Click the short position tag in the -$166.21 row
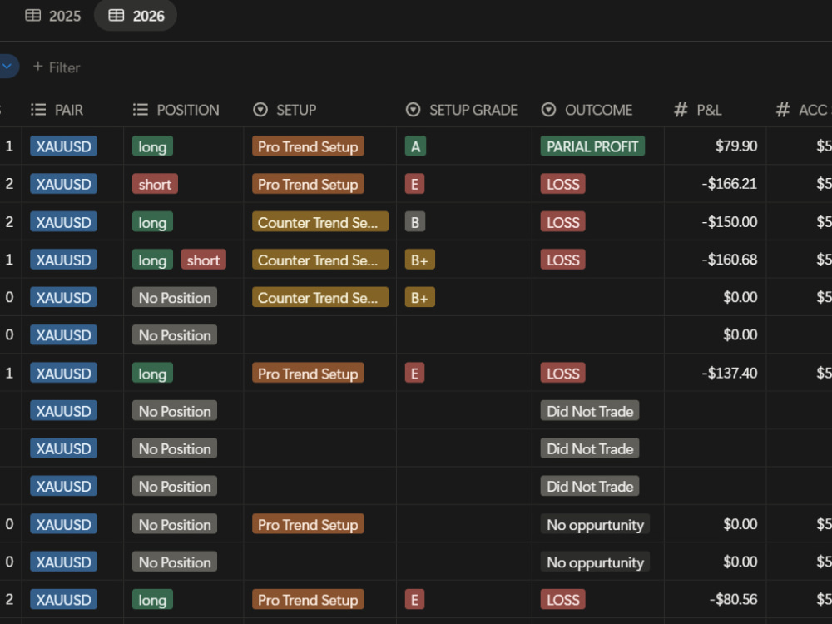The width and height of the screenshot is (832, 624). pos(155,184)
